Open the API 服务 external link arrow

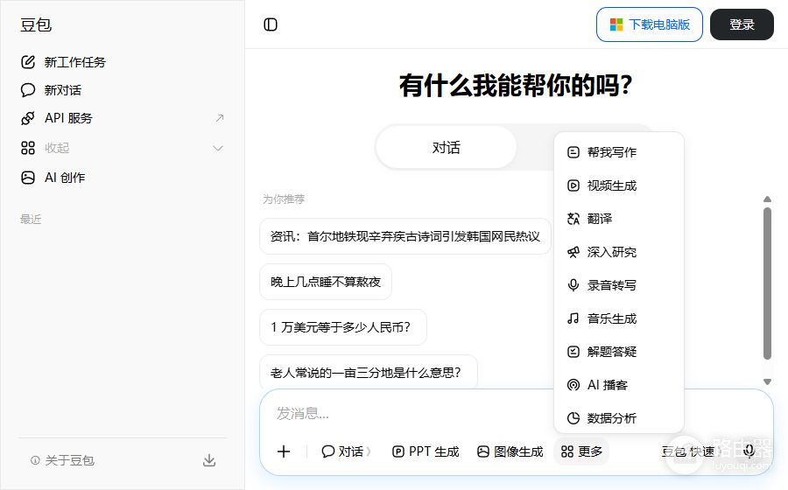pos(219,118)
